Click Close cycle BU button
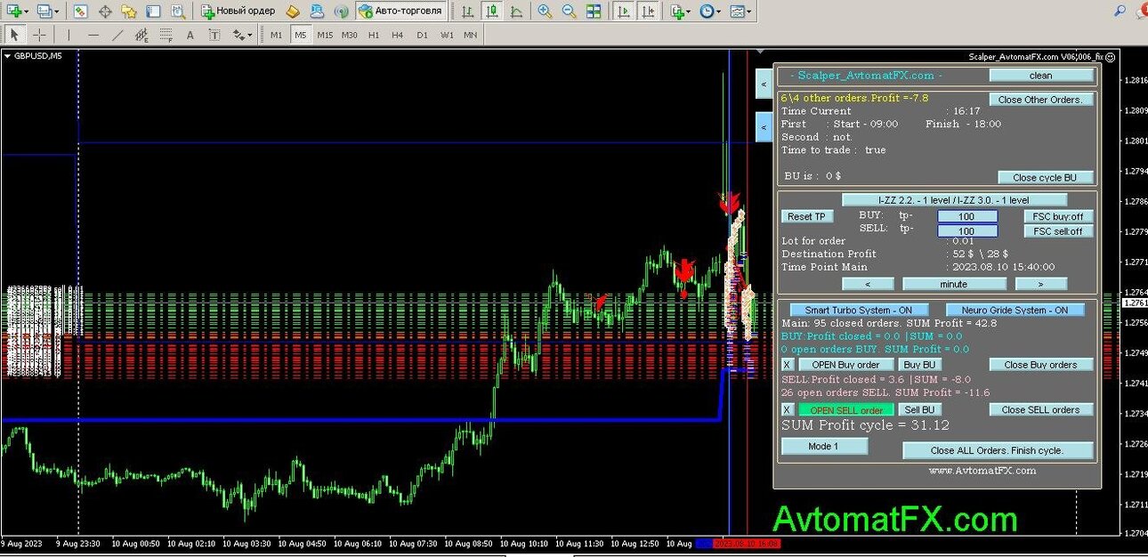1148x557 pixels. click(1045, 177)
